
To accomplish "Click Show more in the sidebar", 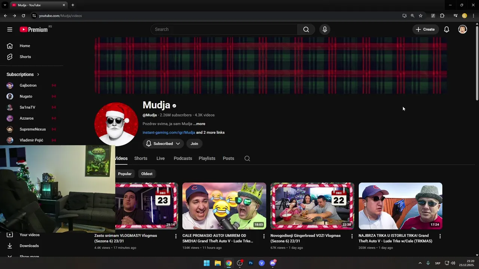I will tap(29, 257).
